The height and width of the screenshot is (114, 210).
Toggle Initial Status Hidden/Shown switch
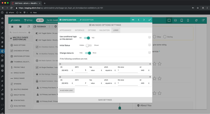(x=89, y=45)
